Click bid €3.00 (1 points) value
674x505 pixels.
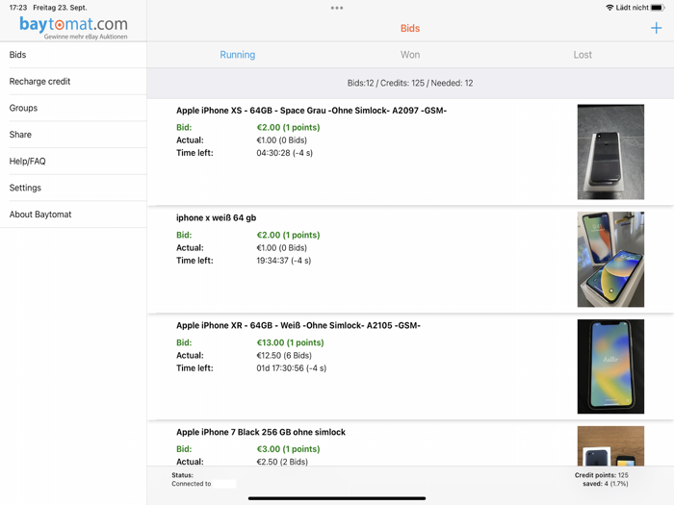click(x=288, y=449)
